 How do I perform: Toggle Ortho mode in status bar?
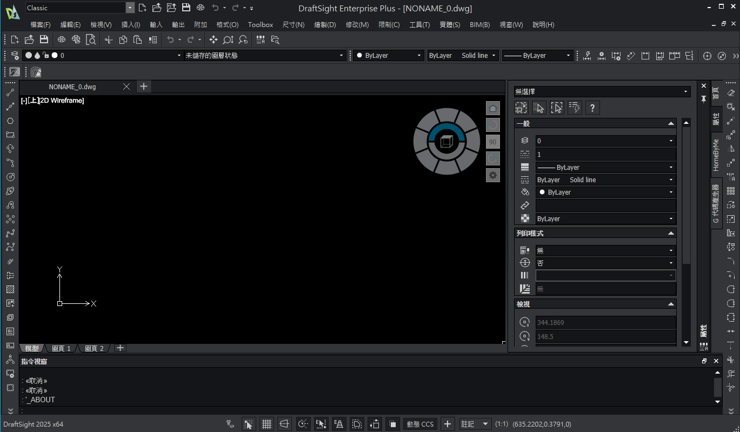pos(285,424)
